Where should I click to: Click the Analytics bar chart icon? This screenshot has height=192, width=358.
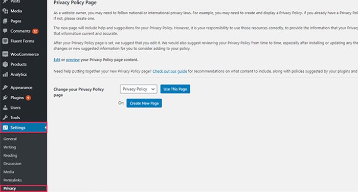[5, 74]
